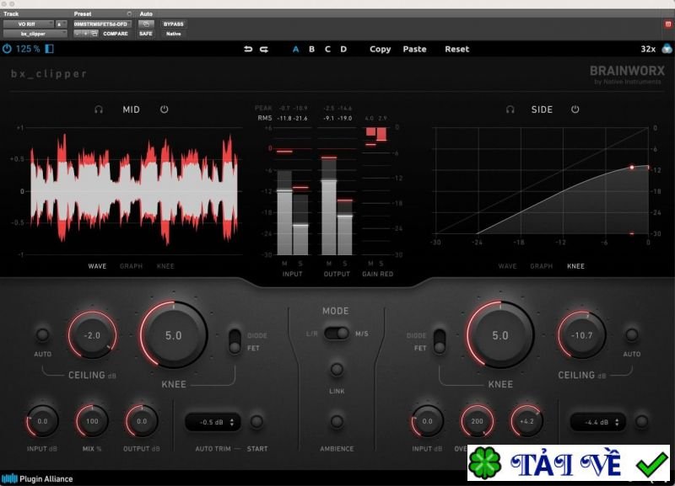The height and width of the screenshot is (486, 675).
Task: Toggle the LINK button
Action: pos(337,369)
